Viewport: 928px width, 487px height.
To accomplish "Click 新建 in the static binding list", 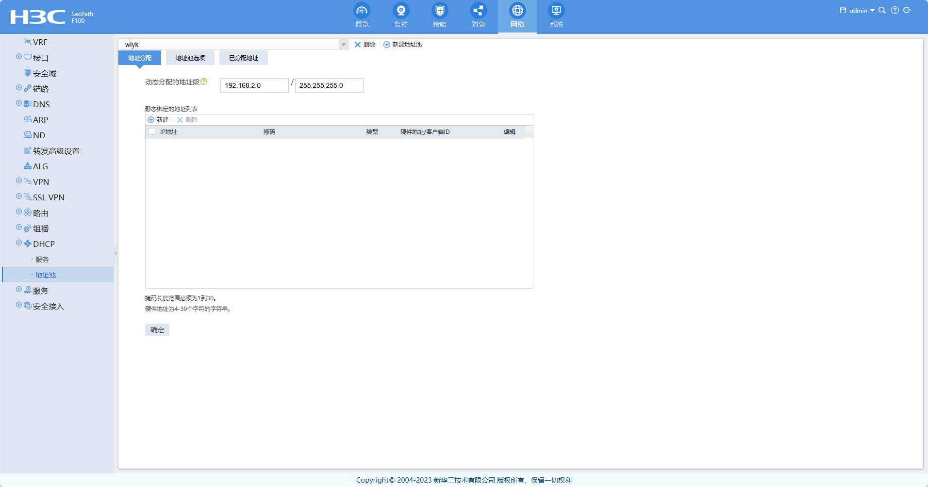I will 158,120.
